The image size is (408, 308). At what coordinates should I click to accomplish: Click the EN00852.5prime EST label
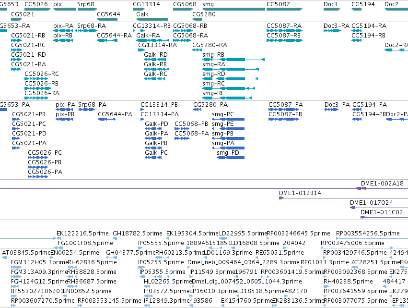87,291
